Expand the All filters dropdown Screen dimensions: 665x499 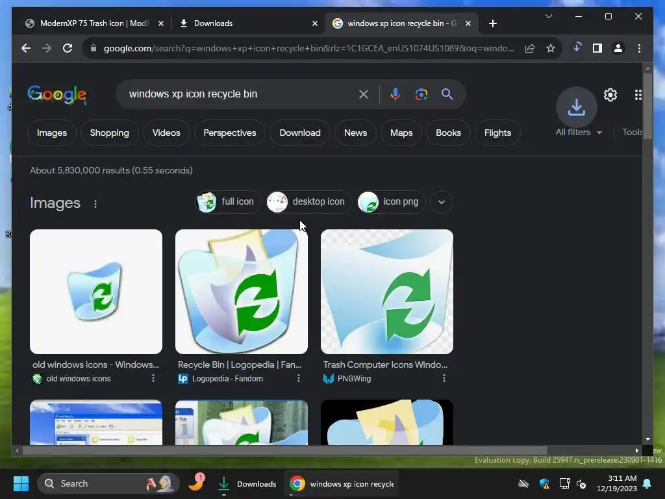tap(579, 133)
